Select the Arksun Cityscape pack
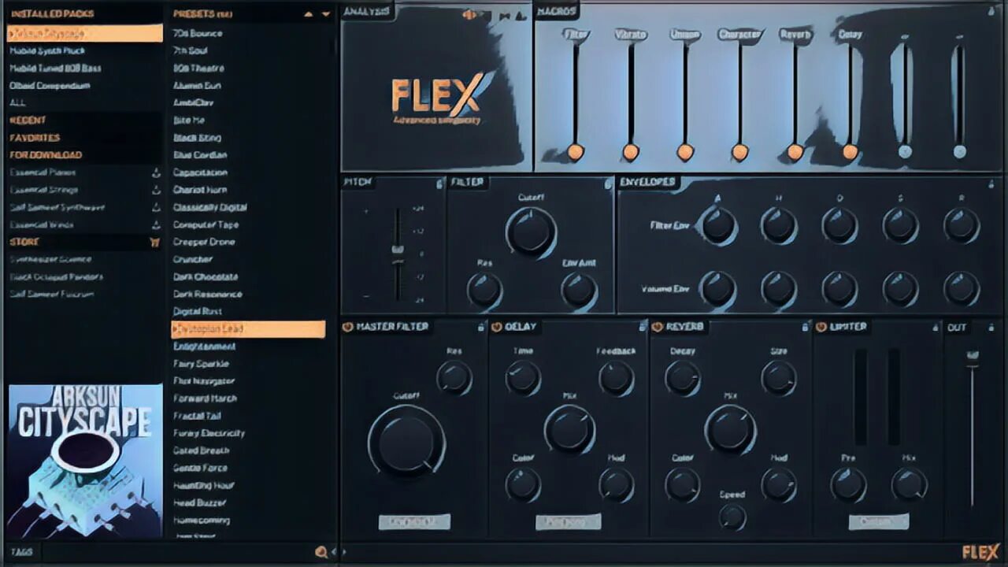The height and width of the screenshot is (567, 1008). 84,33
